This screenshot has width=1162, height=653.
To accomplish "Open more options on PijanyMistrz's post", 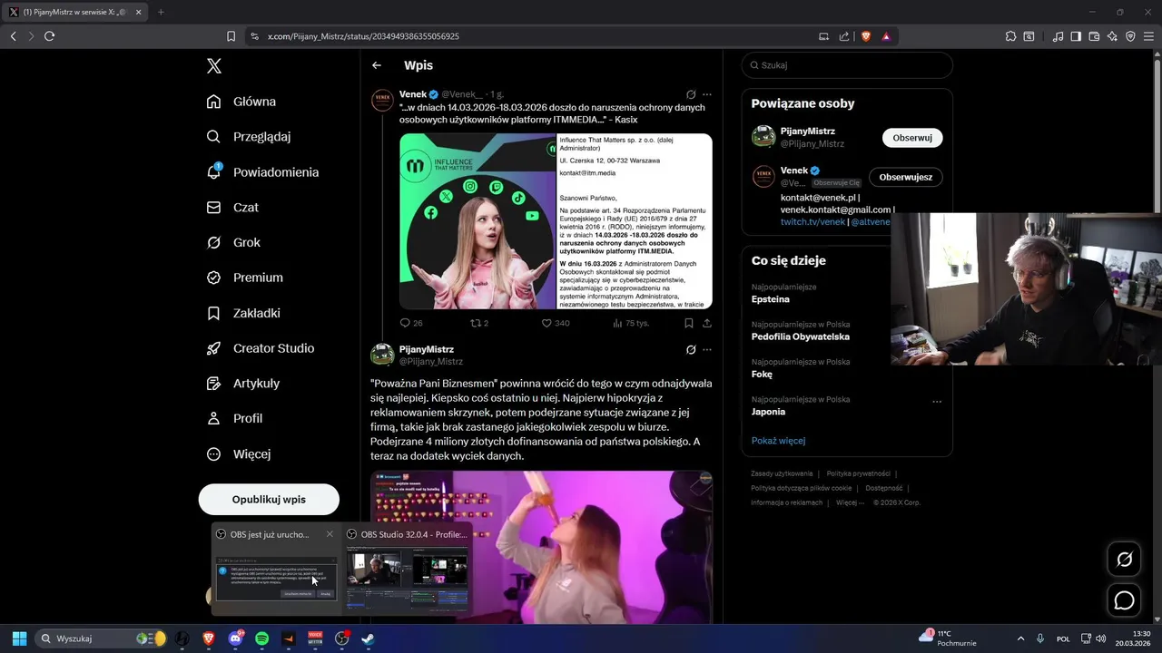I will (707, 349).
